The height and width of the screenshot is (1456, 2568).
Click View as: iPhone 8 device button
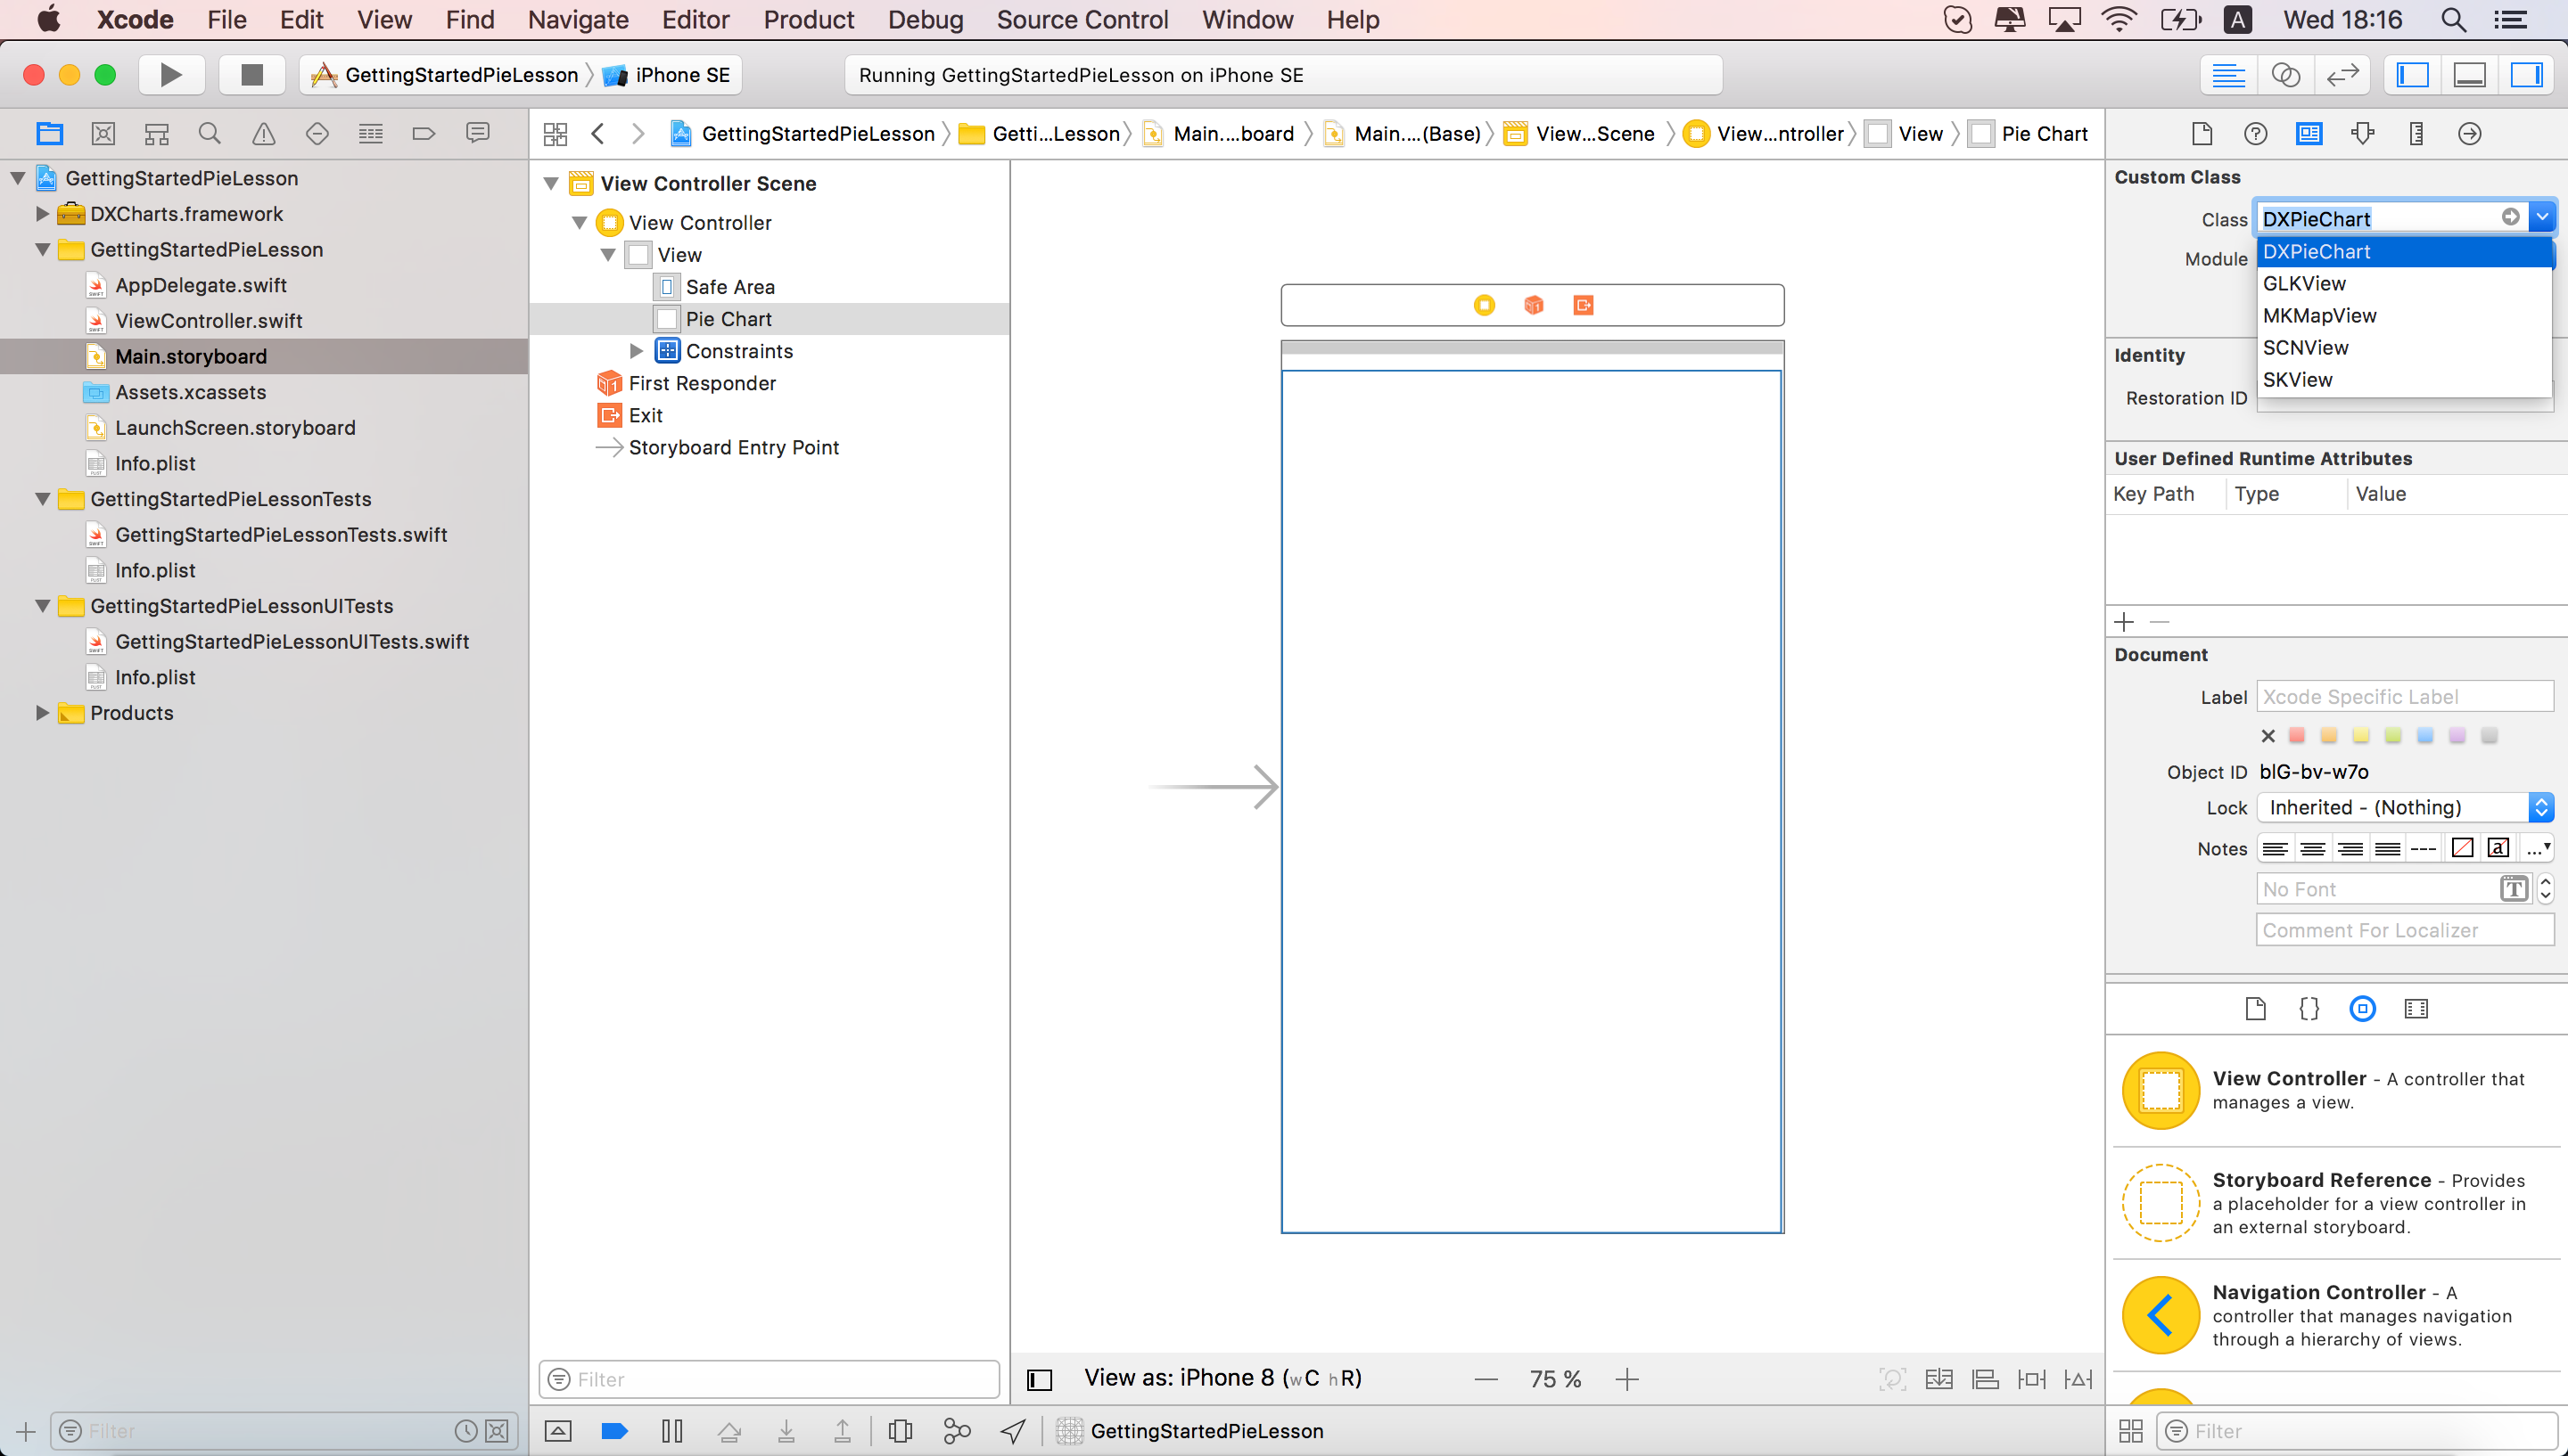pos(1222,1378)
